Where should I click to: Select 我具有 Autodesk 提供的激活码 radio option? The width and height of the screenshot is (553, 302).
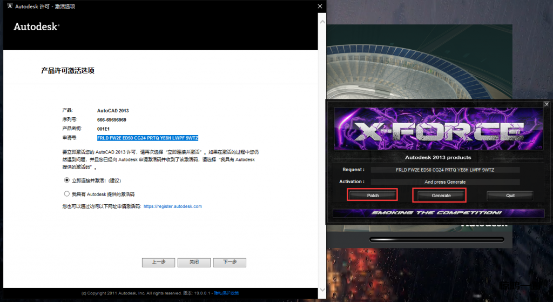point(67,193)
